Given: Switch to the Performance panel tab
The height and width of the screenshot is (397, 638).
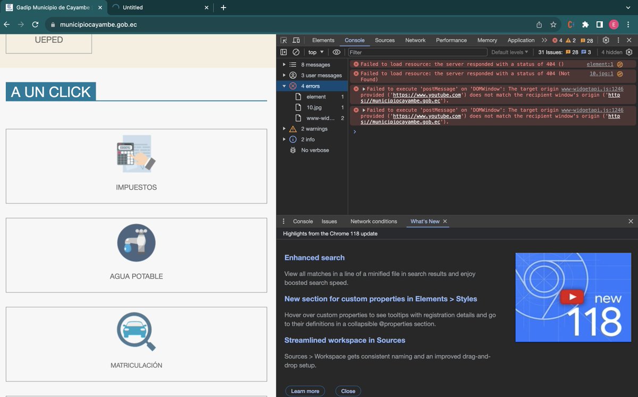Looking at the screenshot, I should pyautogui.click(x=451, y=40).
